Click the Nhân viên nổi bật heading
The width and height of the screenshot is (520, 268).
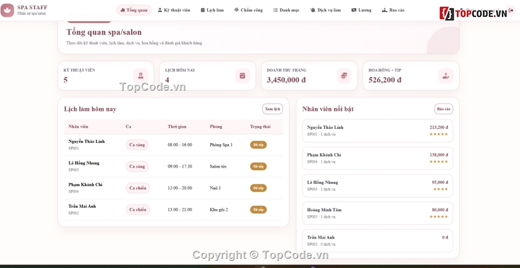point(328,109)
